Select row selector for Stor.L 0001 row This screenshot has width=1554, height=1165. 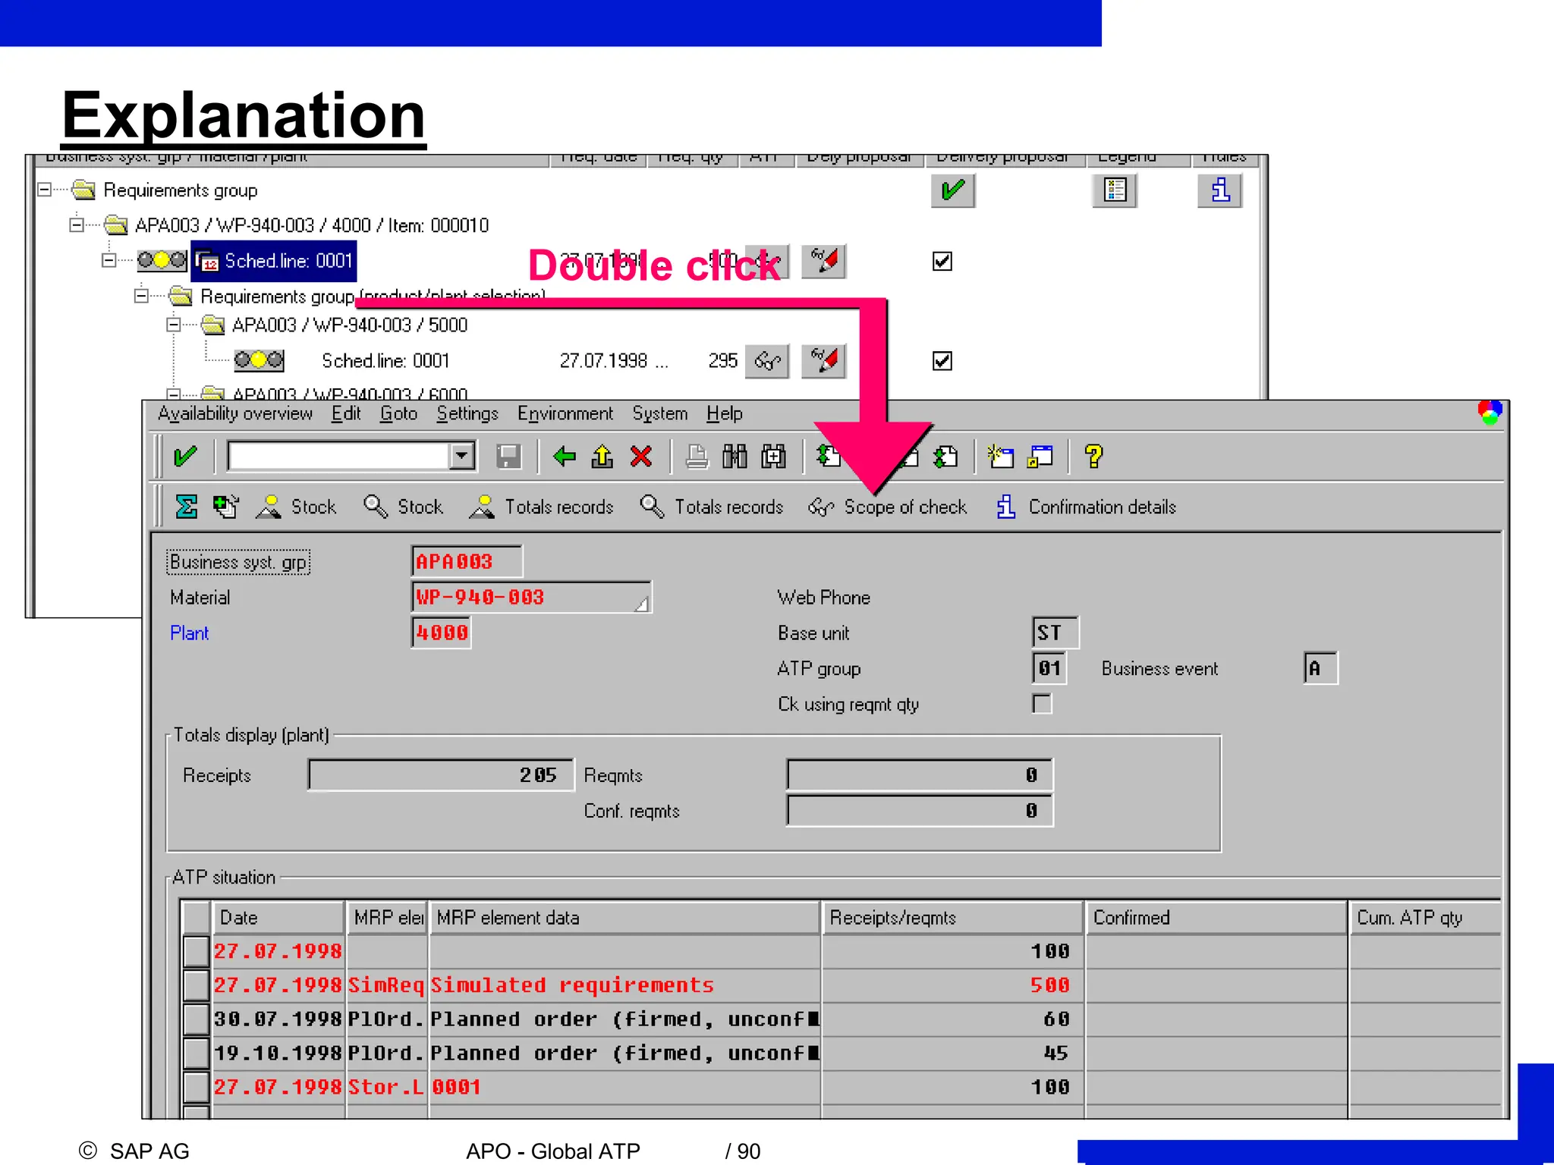(197, 1087)
